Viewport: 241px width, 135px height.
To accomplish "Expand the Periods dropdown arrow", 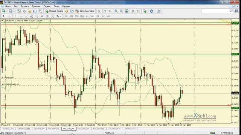I will click(154, 11).
